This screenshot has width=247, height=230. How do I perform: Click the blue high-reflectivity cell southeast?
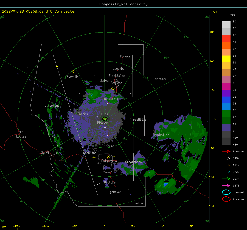(x=165, y=184)
